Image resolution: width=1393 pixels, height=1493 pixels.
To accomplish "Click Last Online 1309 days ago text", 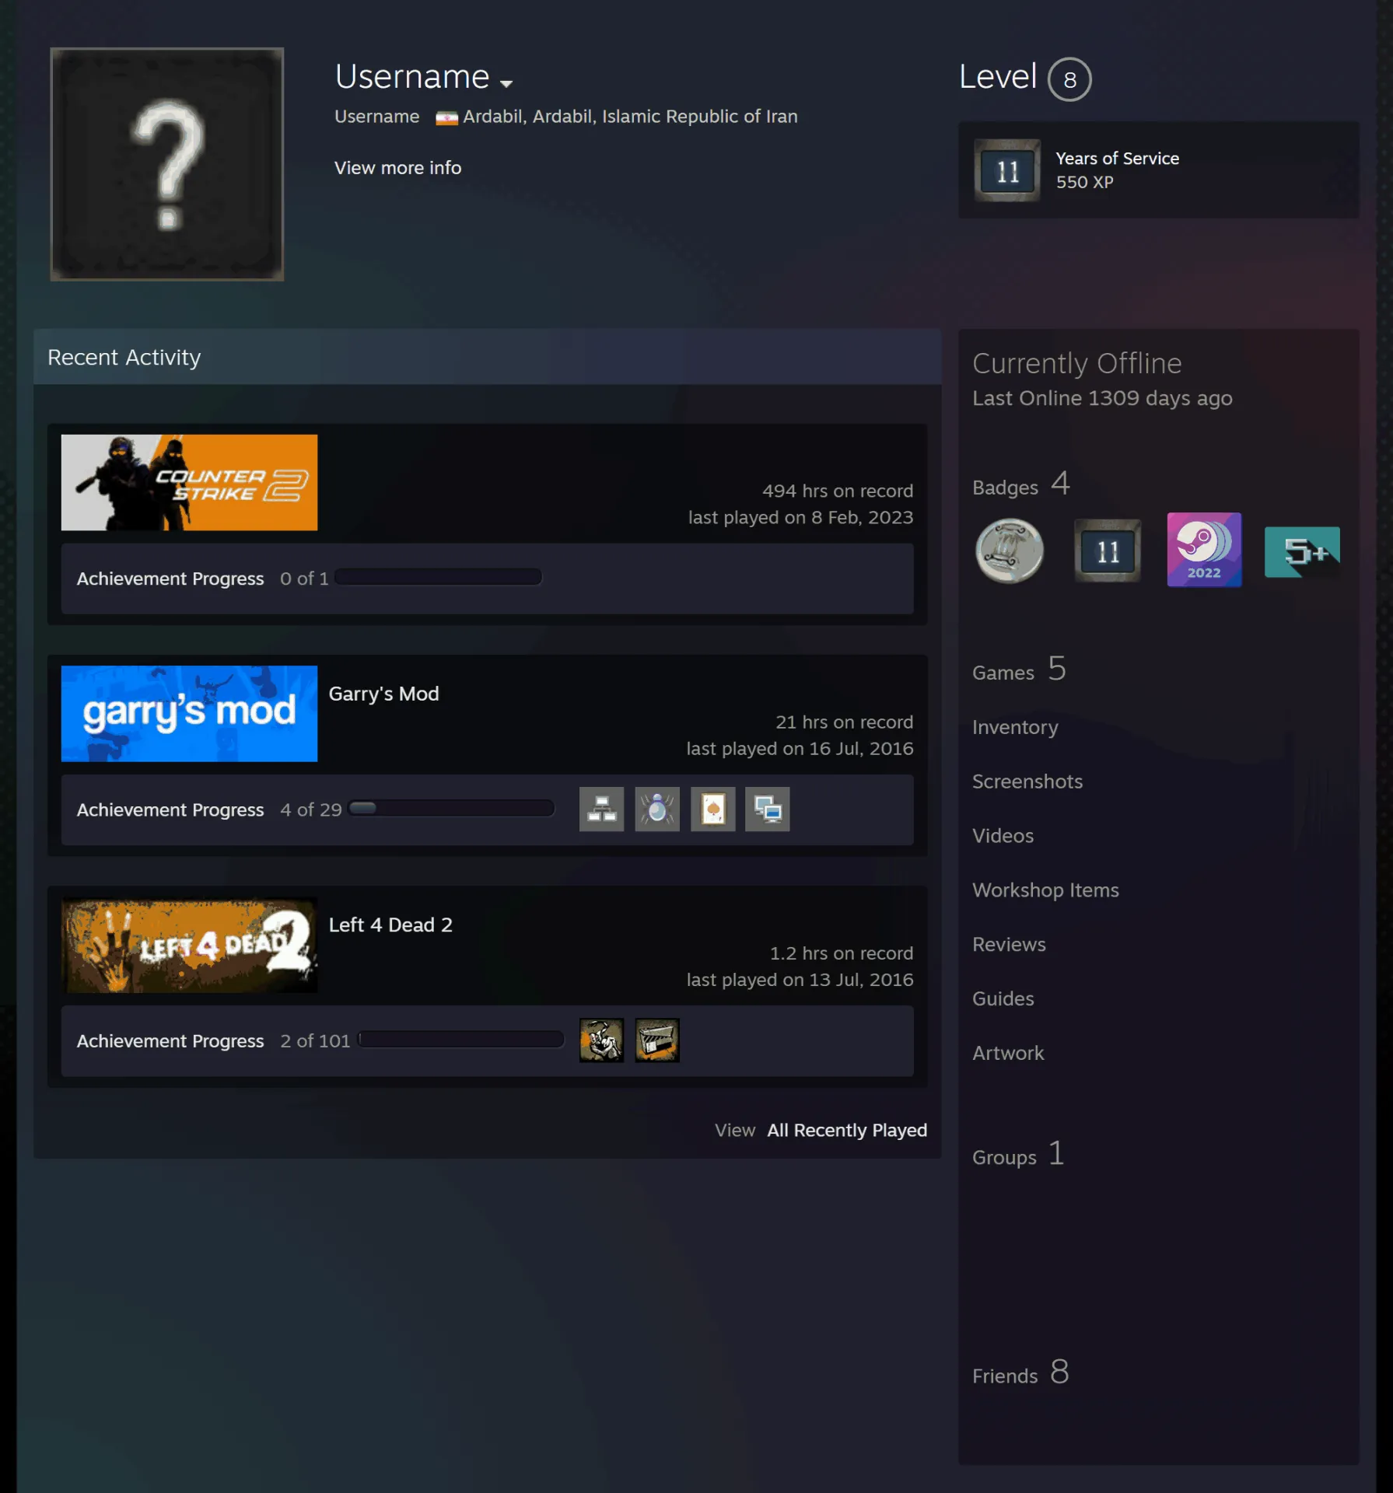I will [1102, 399].
